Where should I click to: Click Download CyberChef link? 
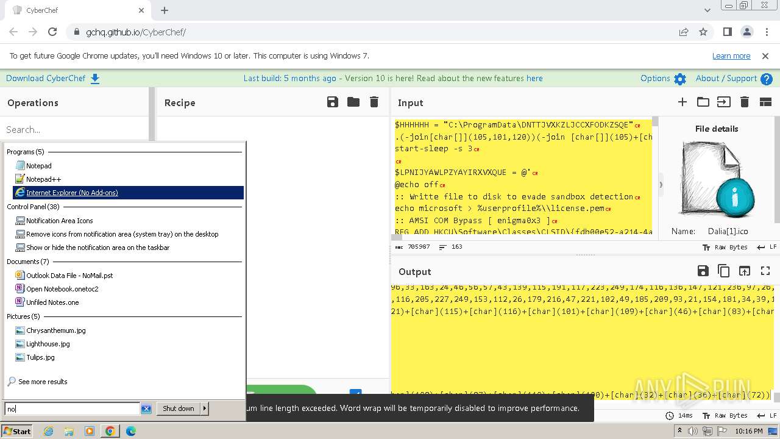click(x=46, y=79)
